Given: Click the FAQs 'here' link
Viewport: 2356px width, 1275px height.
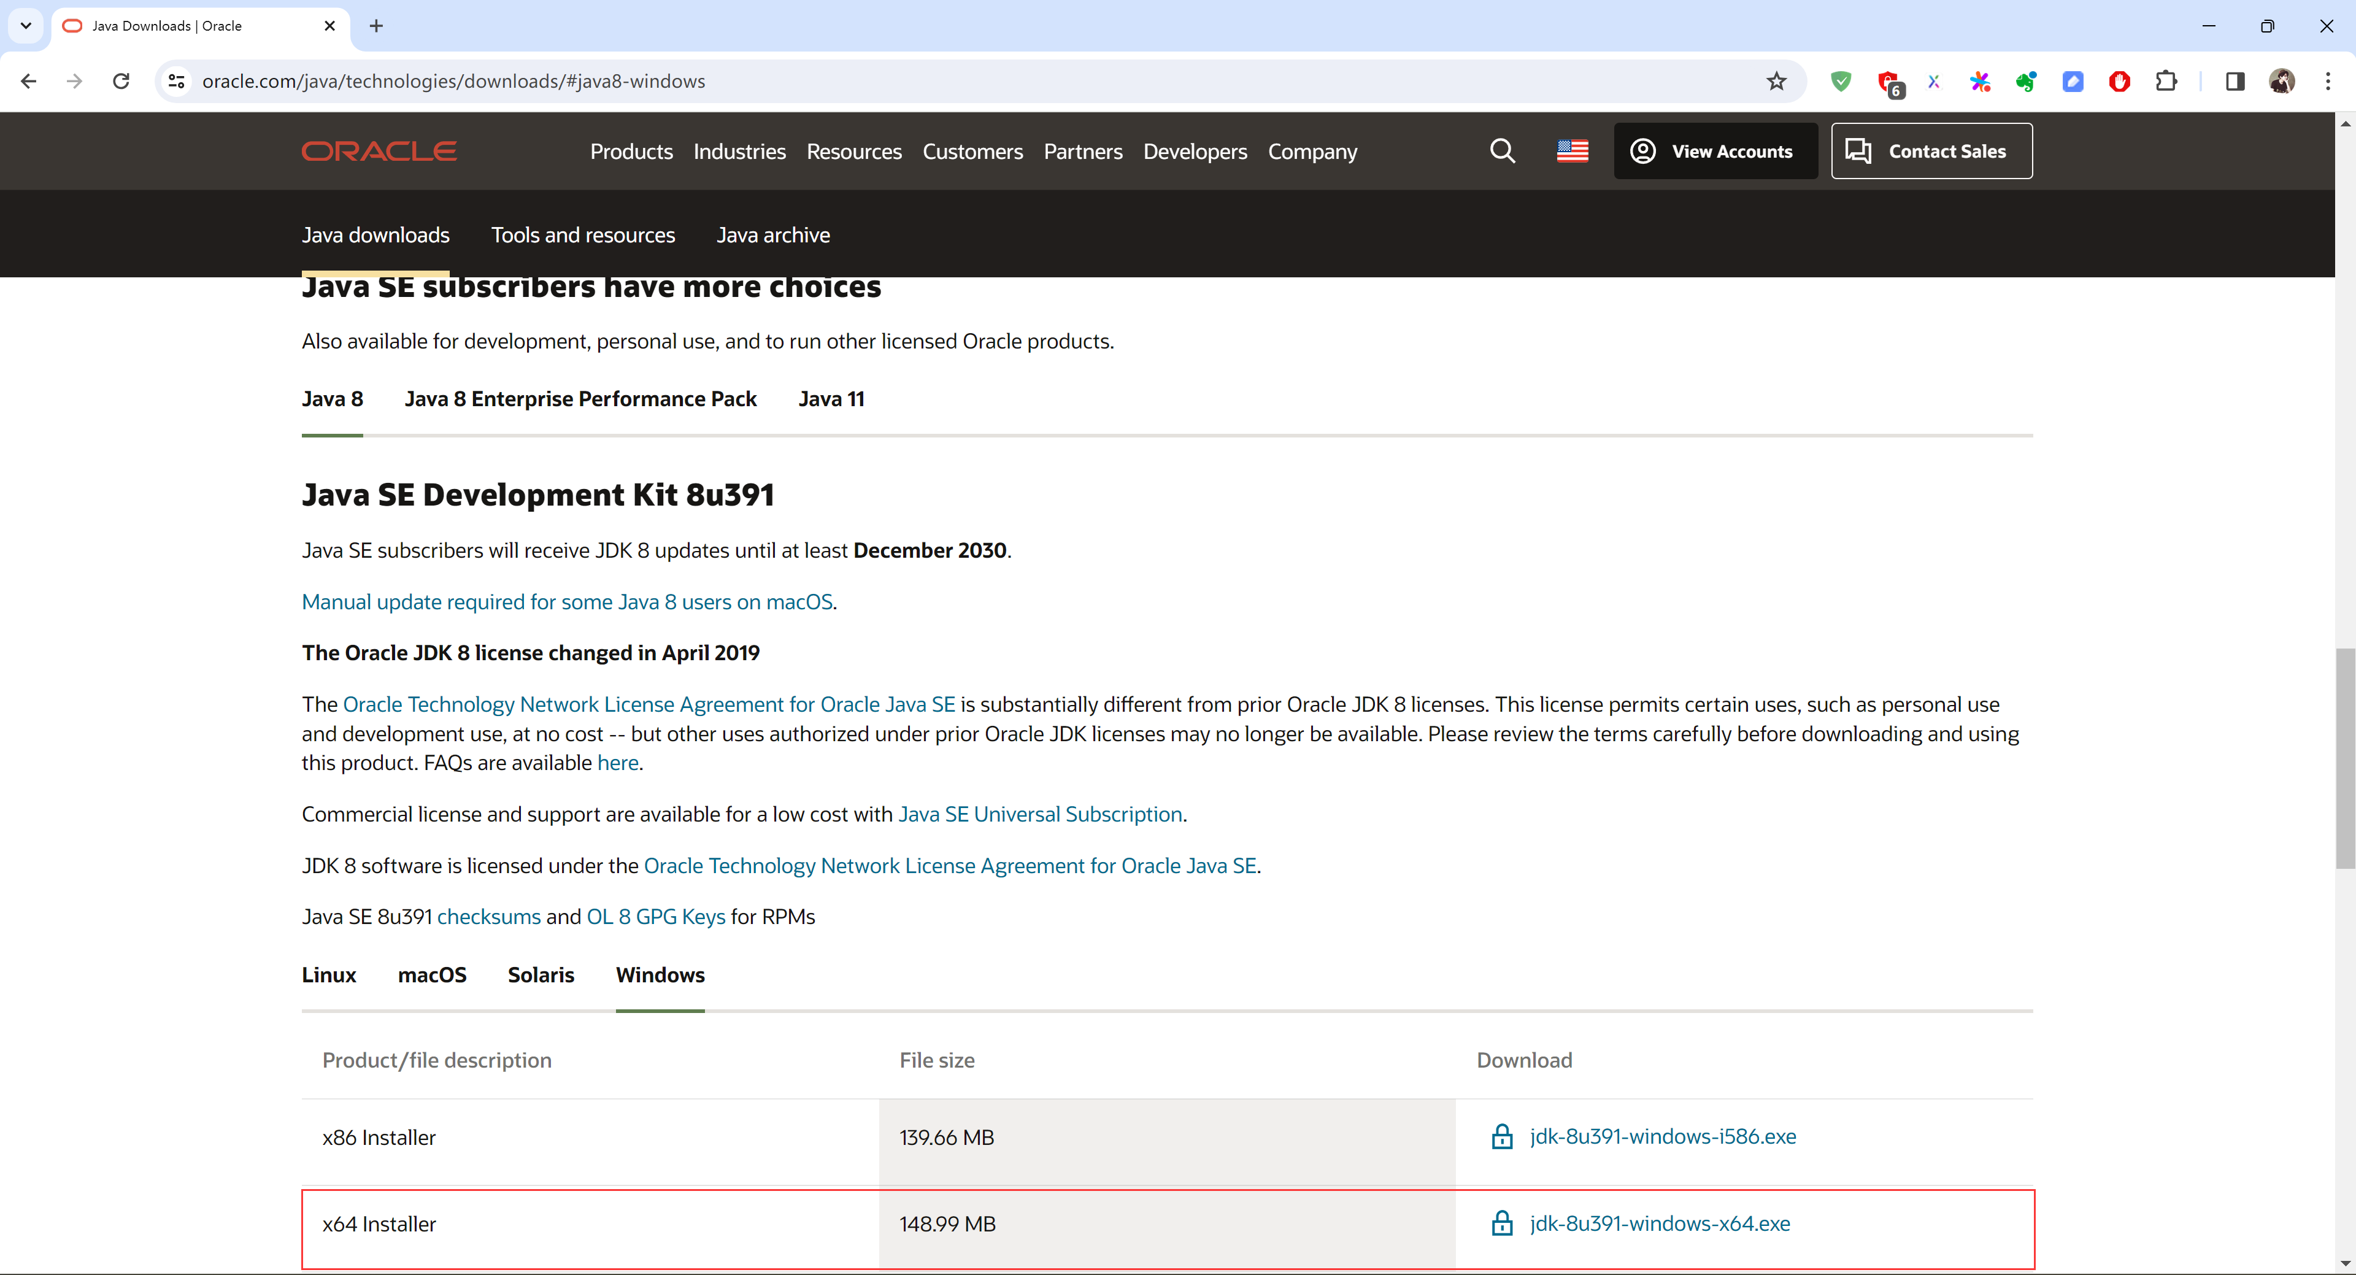Looking at the screenshot, I should click(617, 763).
